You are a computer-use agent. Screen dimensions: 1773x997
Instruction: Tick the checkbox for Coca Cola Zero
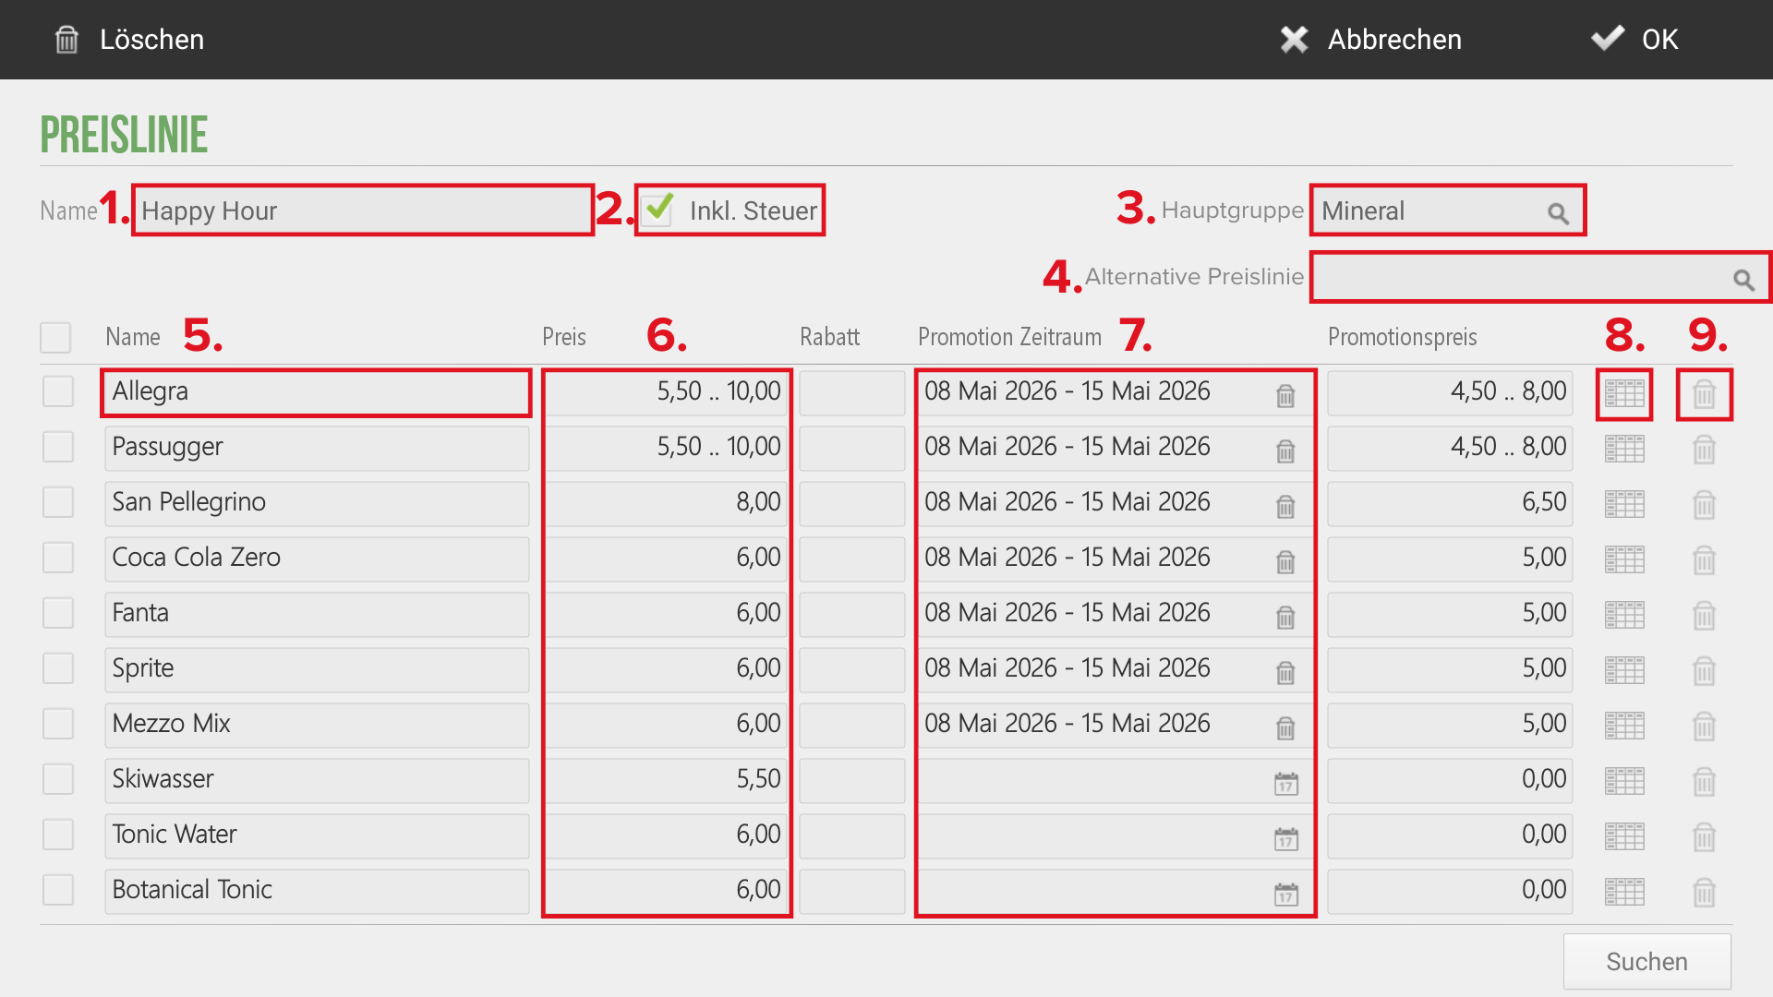(58, 558)
